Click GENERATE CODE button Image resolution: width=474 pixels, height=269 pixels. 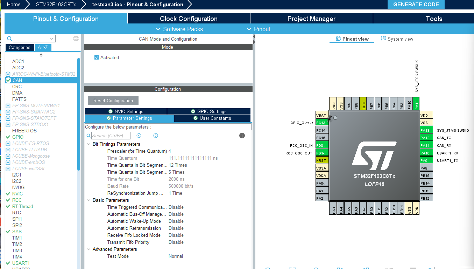(416, 5)
